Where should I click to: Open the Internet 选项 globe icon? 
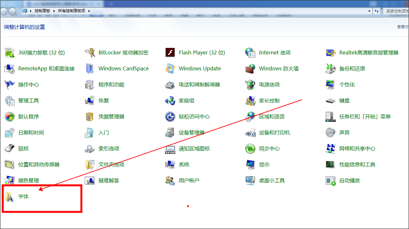pyautogui.click(x=250, y=53)
